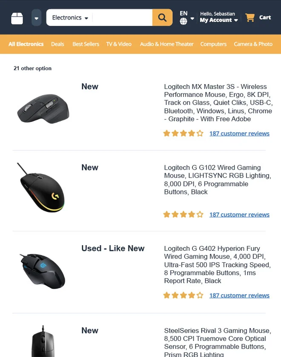The height and width of the screenshot is (357, 281).
Task: Open the Logitech MX Master 3S product image
Action: 43,108
